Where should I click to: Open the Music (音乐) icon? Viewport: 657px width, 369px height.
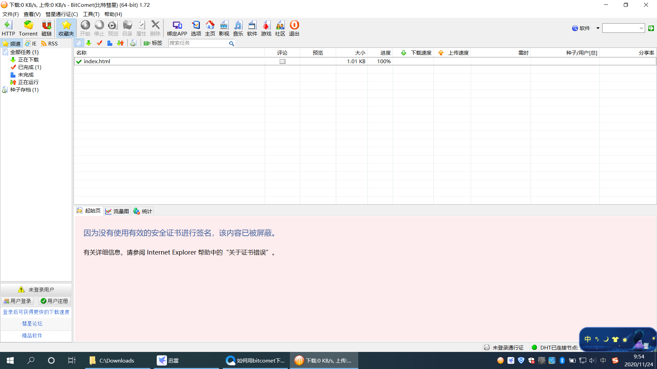pyautogui.click(x=238, y=28)
